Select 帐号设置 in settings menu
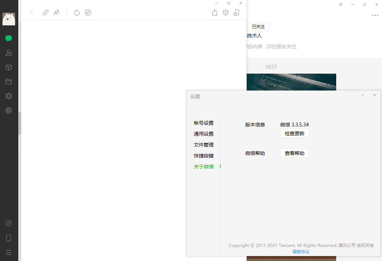This screenshot has width=382, height=261. click(204, 123)
